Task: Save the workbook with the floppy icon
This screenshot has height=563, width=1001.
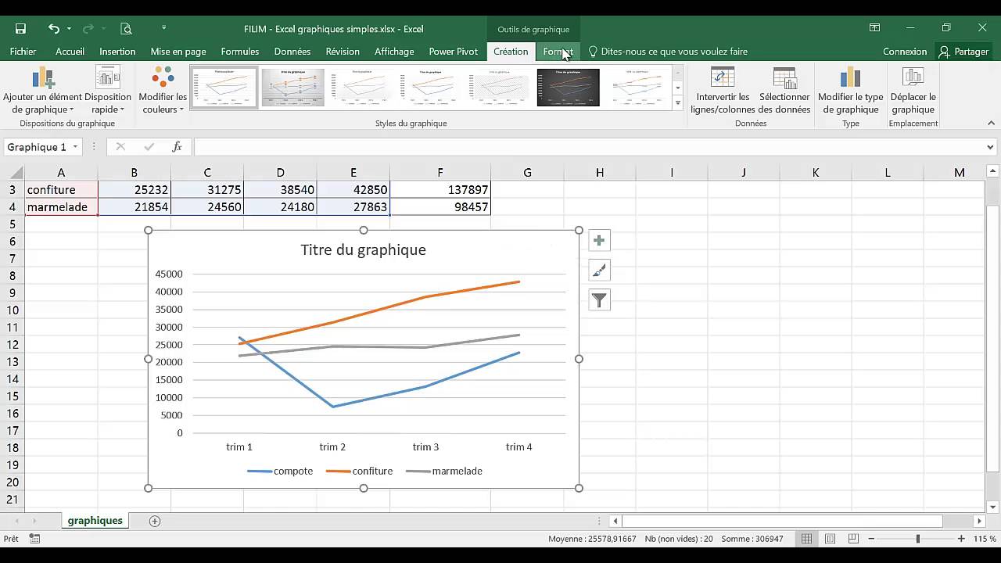Action: (x=20, y=29)
